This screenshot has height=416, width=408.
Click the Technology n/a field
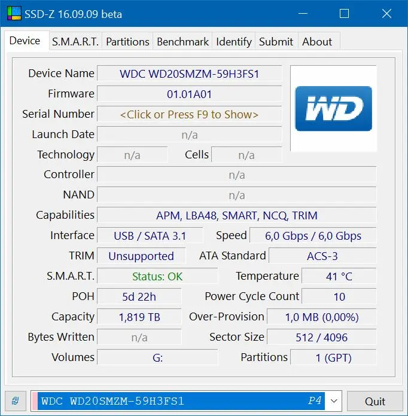132,155
